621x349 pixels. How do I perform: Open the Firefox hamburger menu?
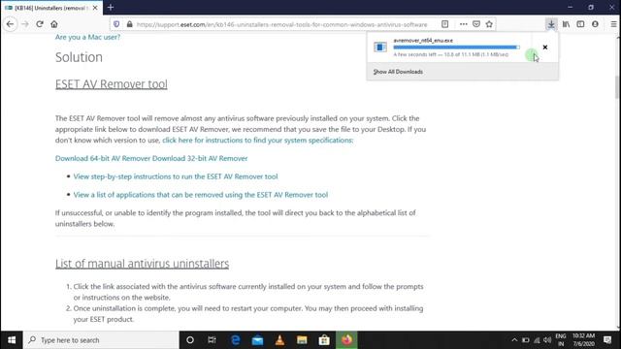613,24
